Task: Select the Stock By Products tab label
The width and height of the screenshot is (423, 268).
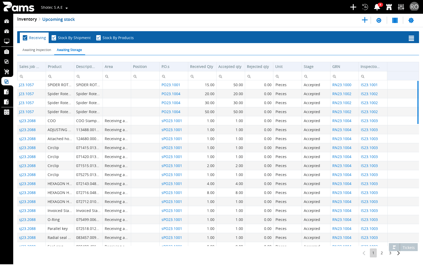Action: [118, 38]
